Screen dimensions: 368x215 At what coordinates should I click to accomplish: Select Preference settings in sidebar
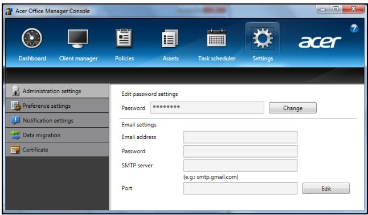point(58,106)
